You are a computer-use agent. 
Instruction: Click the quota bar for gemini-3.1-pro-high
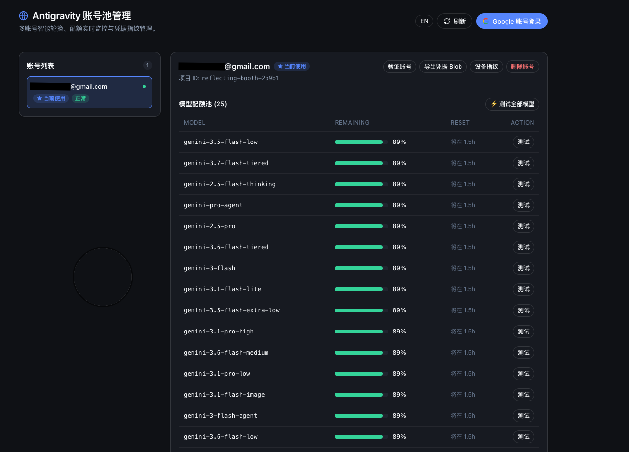[x=362, y=332]
